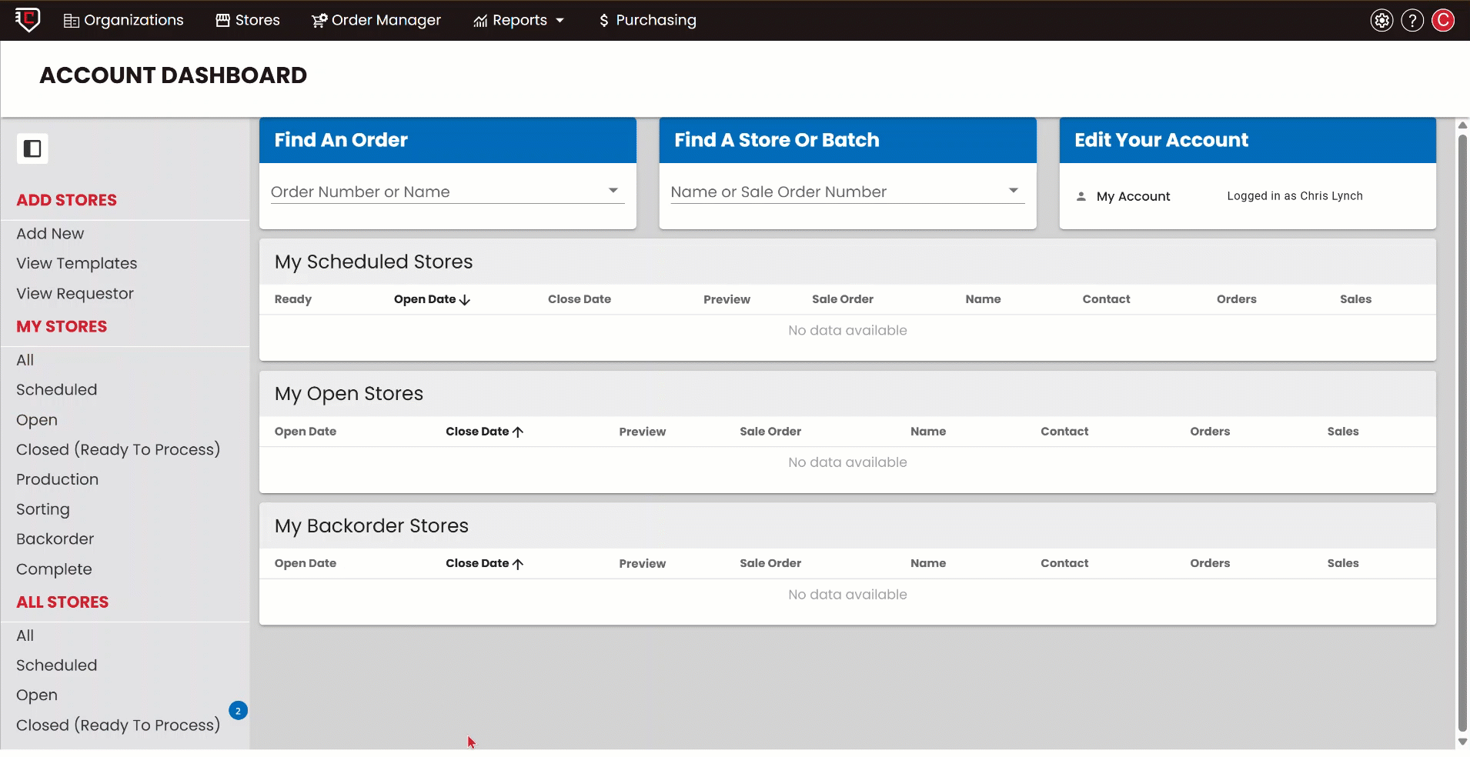
Task: Select Purchasing in the top navigation
Action: click(x=647, y=21)
